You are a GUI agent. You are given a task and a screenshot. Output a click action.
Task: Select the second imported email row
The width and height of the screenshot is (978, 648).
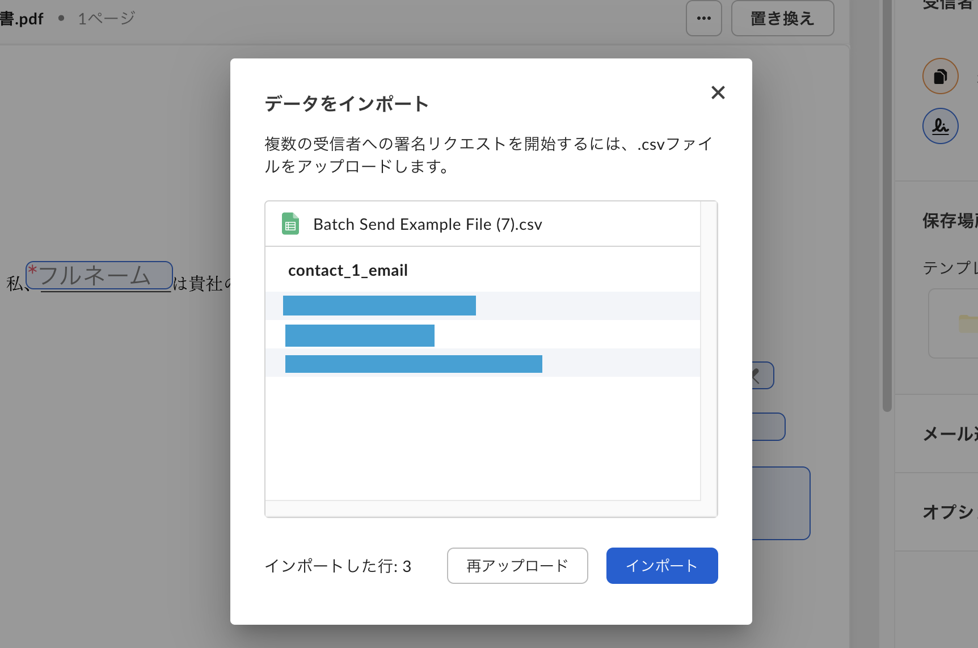pyautogui.click(x=360, y=335)
